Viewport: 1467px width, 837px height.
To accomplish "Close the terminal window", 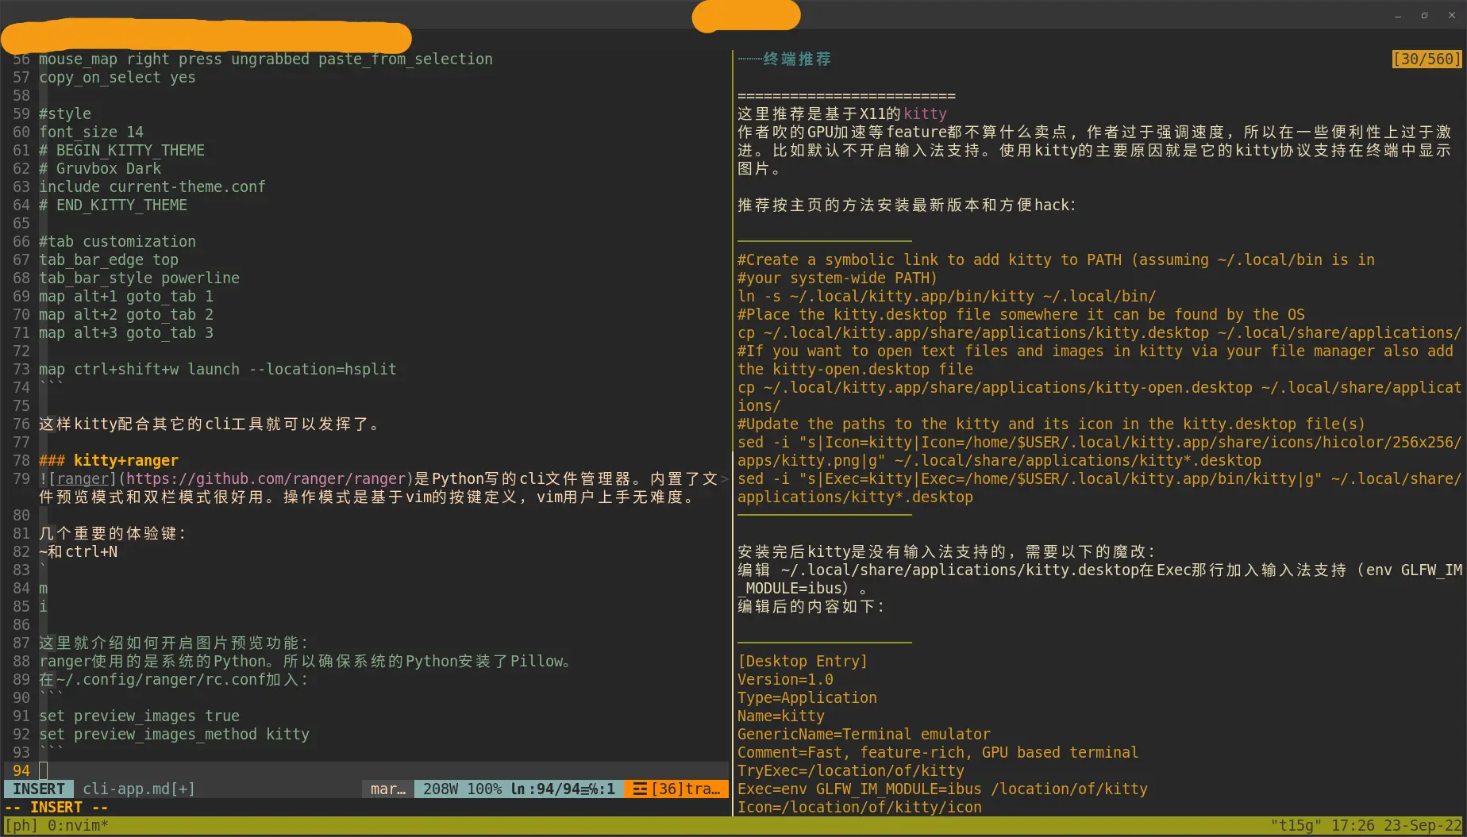I will pyautogui.click(x=1452, y=15).
